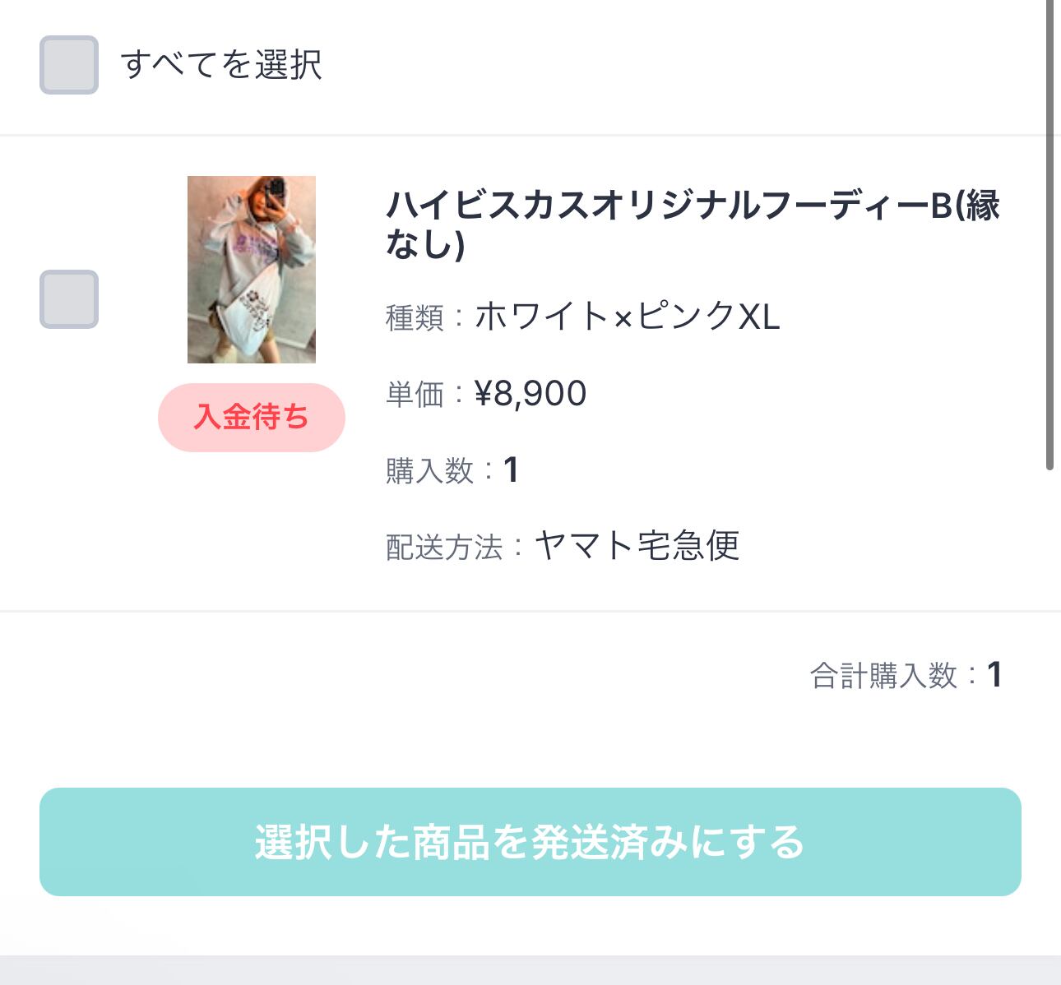Check the hoodie item's checkbox
This screenshot has height=985, width=1061.
[69, 299]
